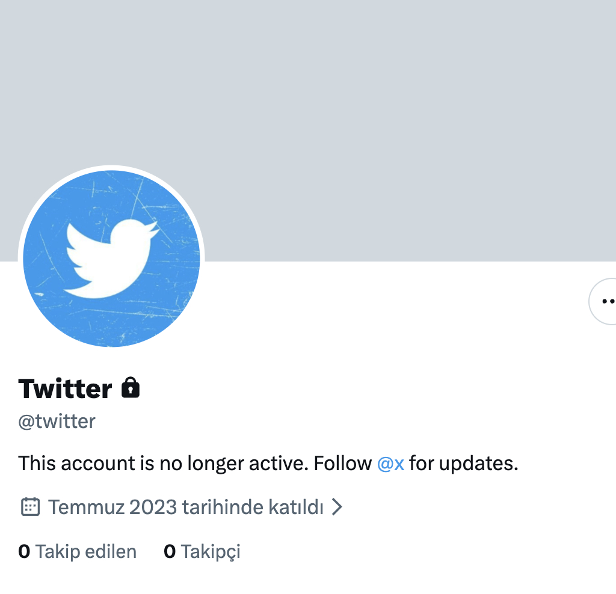Viewport: 616px width, 594px height.
Task: Click the word 'Follow' in bio
Action: point(342,464)
